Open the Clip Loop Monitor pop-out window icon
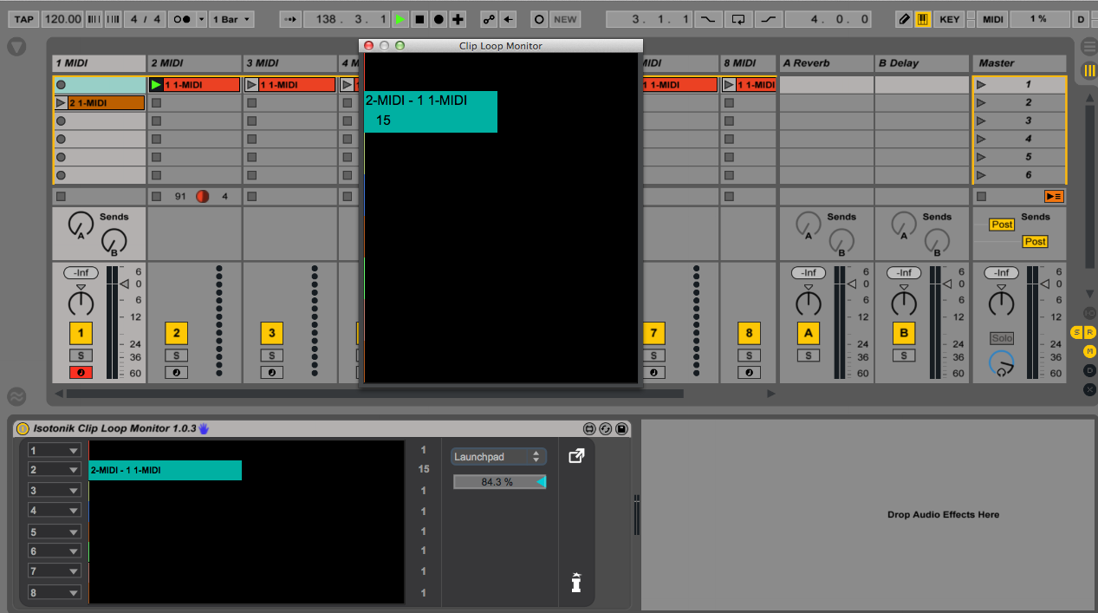This screenshot has height=613, width=1098. pos(575,456)
